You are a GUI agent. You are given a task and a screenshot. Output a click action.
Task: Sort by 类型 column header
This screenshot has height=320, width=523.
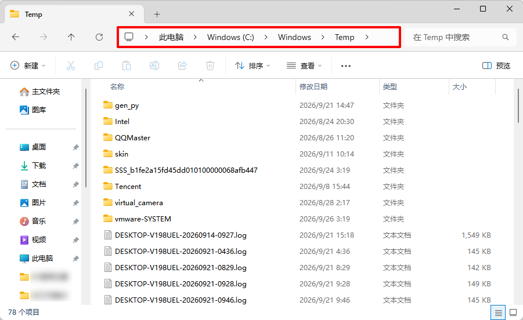390,87
